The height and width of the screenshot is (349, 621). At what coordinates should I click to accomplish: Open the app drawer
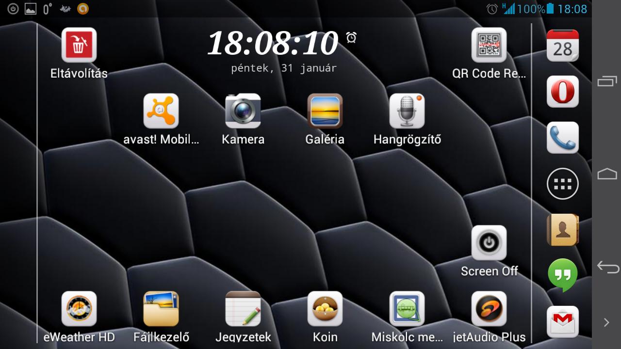pos(563,184)
